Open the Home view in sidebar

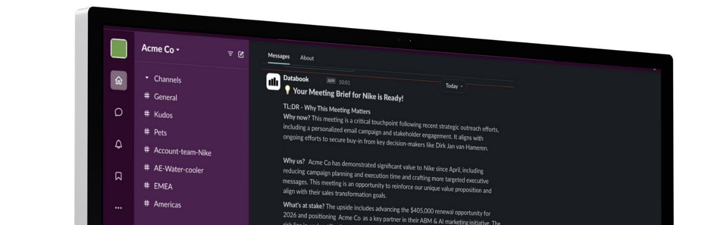coord(118,80)
